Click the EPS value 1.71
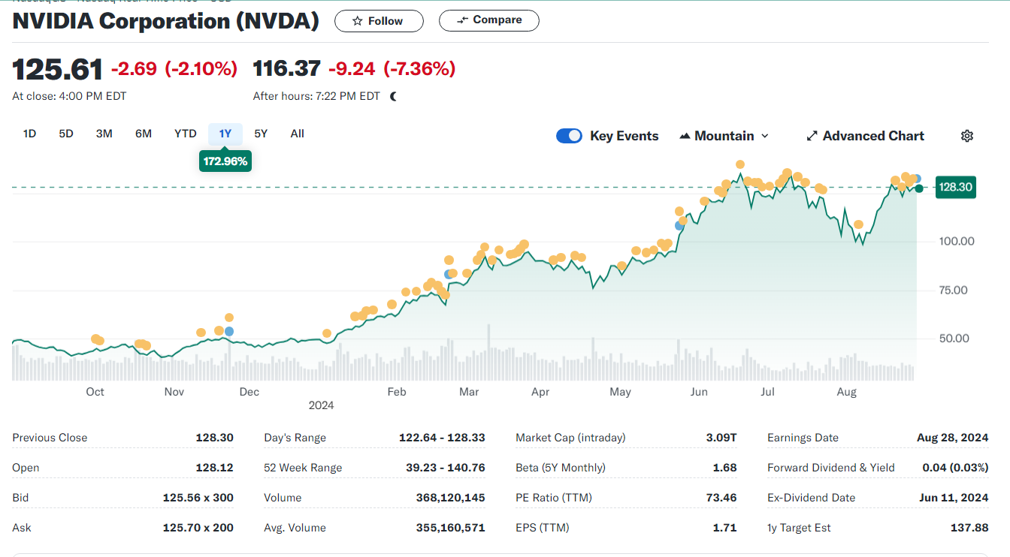Image resolution: width=1010 pixels, height=557 pixels. click(725, 528)
